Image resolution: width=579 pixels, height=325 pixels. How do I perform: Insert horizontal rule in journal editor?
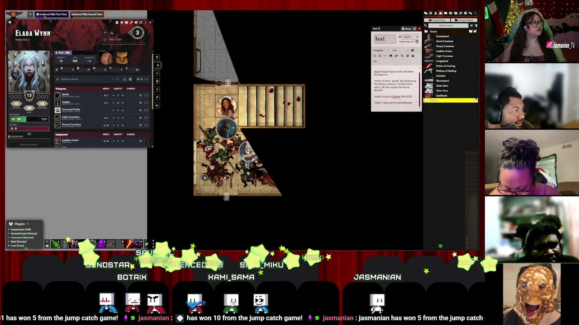tap(385, 56)
